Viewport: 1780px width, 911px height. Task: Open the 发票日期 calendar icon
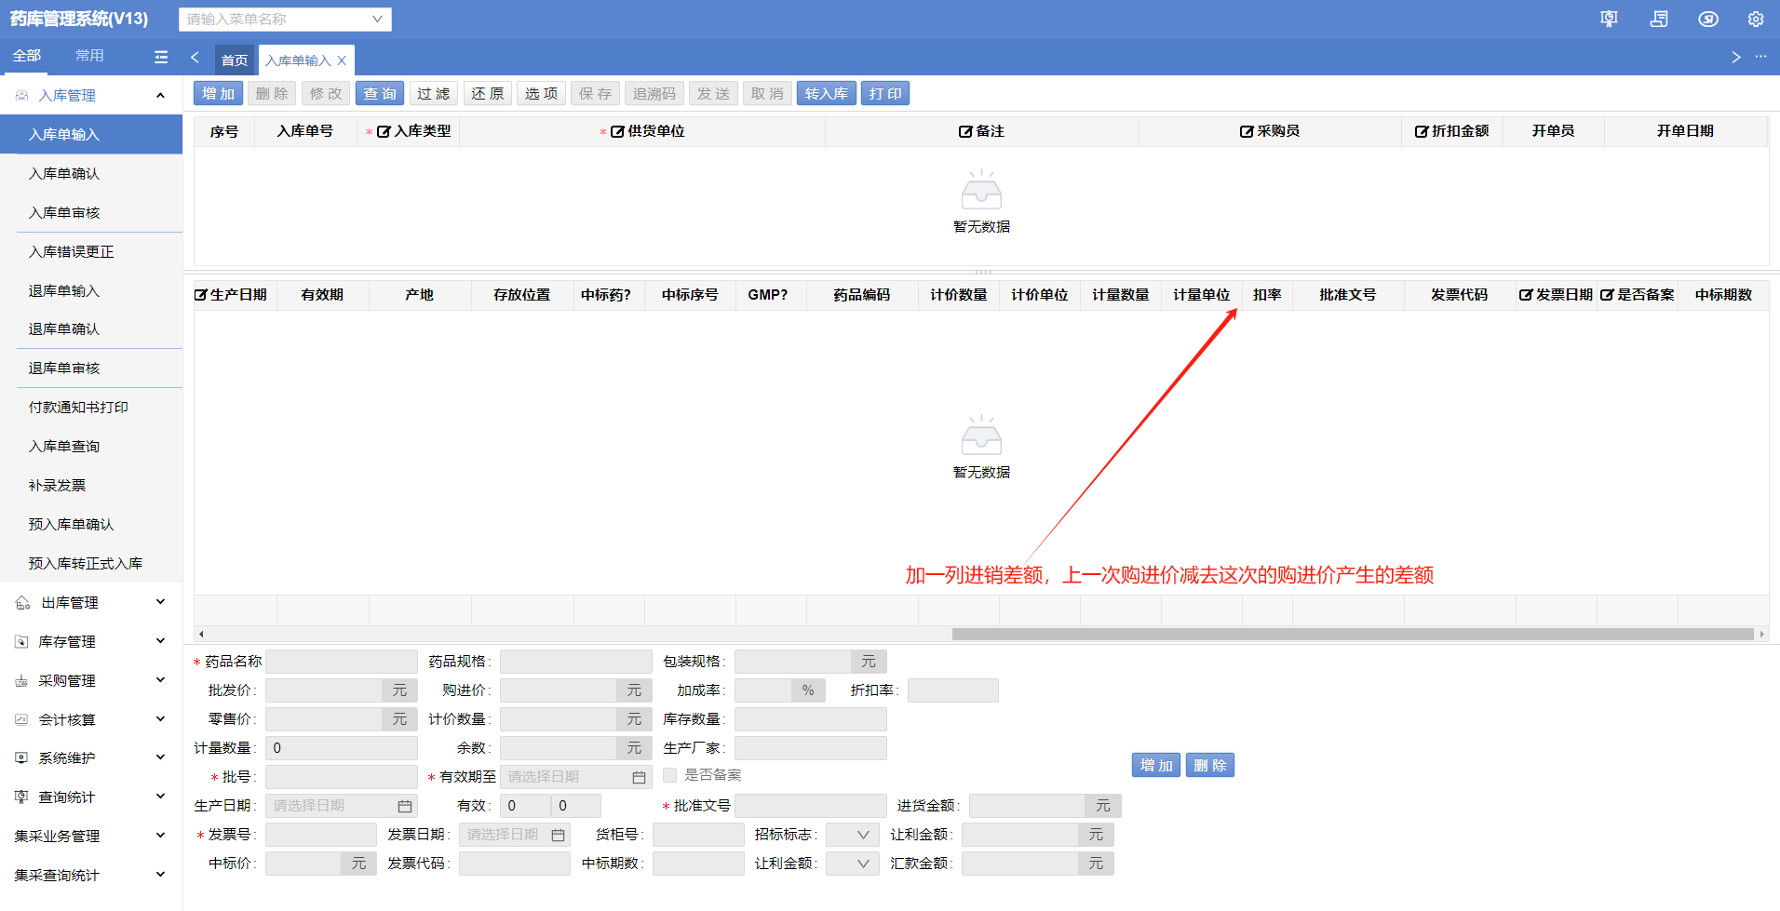click(558, 835)
